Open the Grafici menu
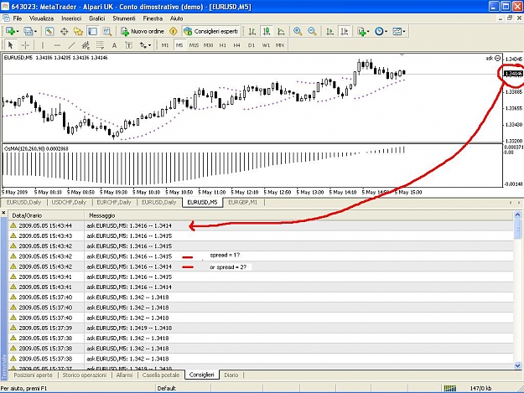Viewport: 524px width, 393px height. coord(97,18)
